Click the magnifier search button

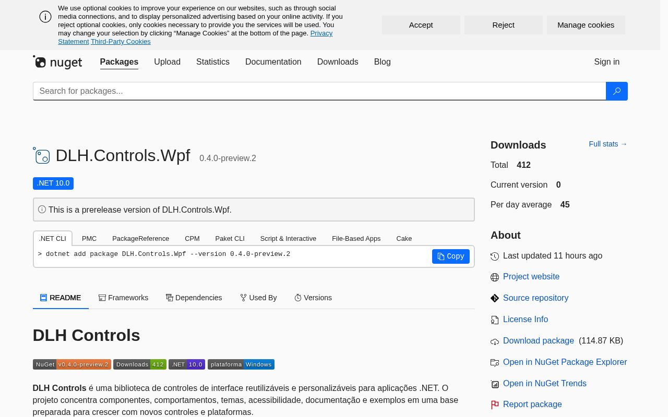coord(616,91)
